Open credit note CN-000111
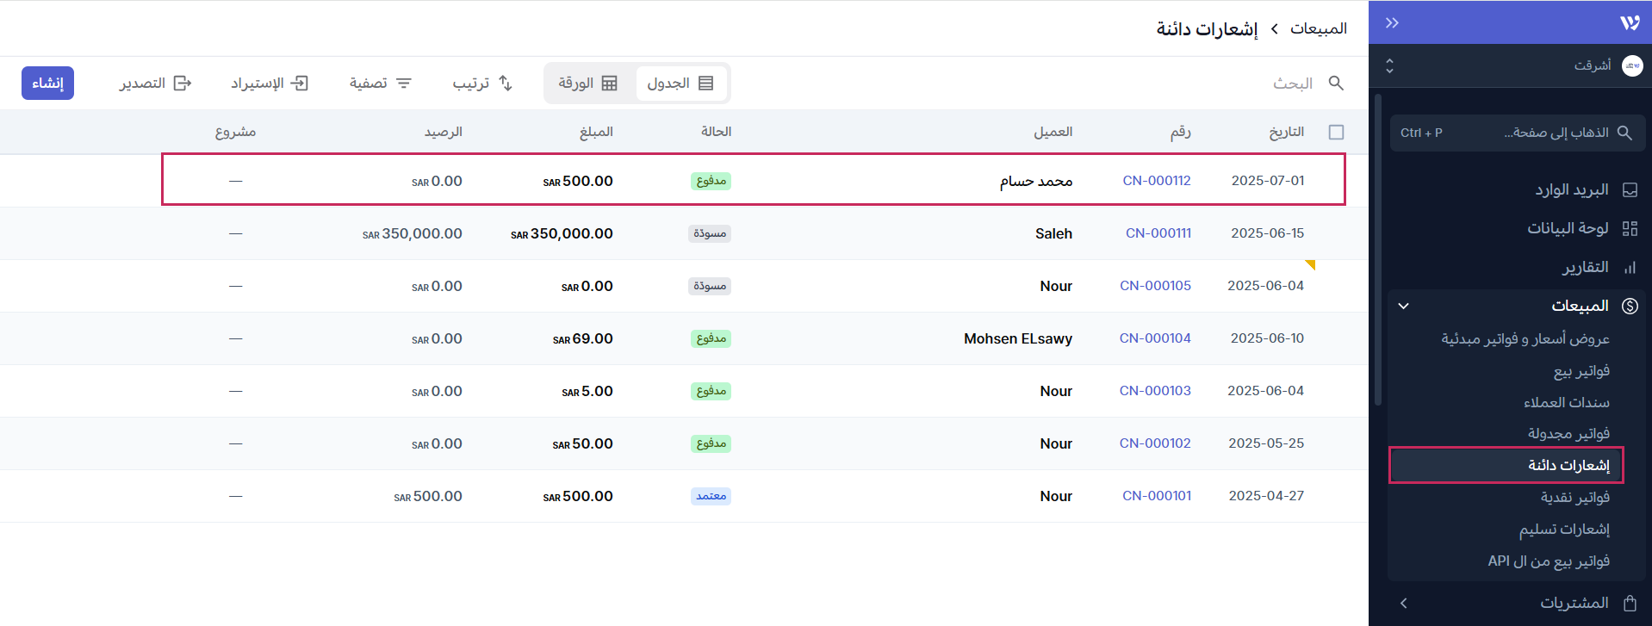Screen dimensions: 1652x626 (1158, 233)
